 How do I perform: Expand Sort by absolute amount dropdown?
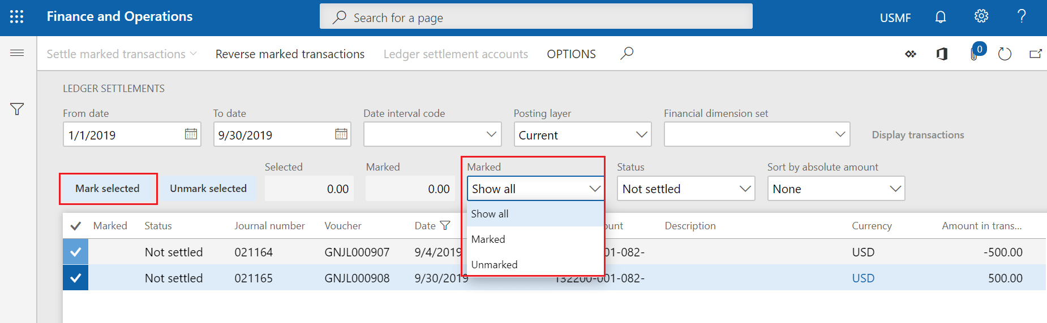895,189
